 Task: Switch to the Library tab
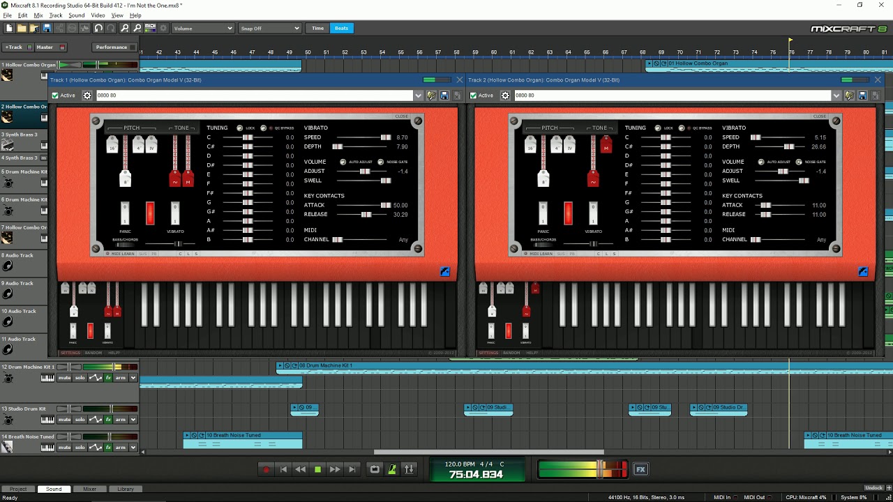pyautogui.click(x=126, y=489)
